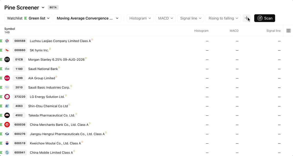
Task: Select Kweichow Moutai Co. row
Action: (55, 143)
